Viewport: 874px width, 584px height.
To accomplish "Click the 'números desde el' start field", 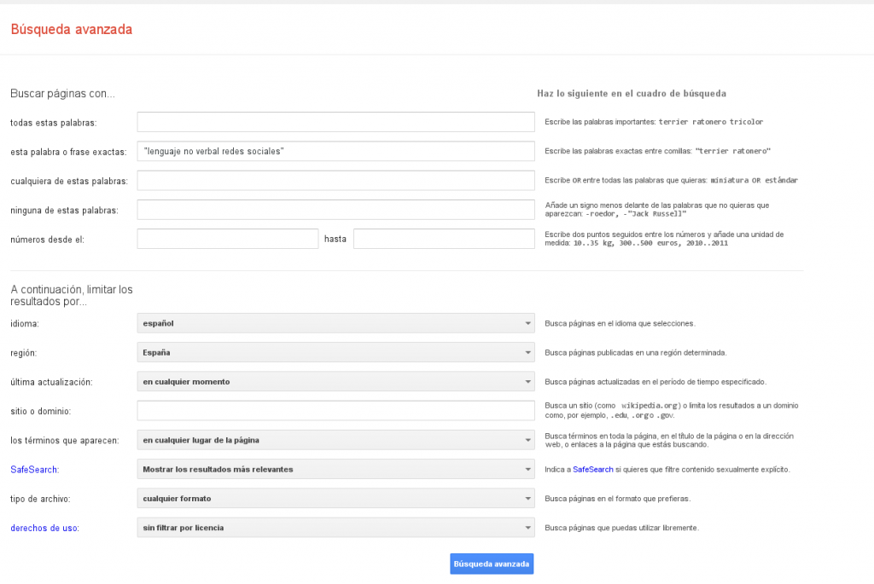I will tap(227, 239).
